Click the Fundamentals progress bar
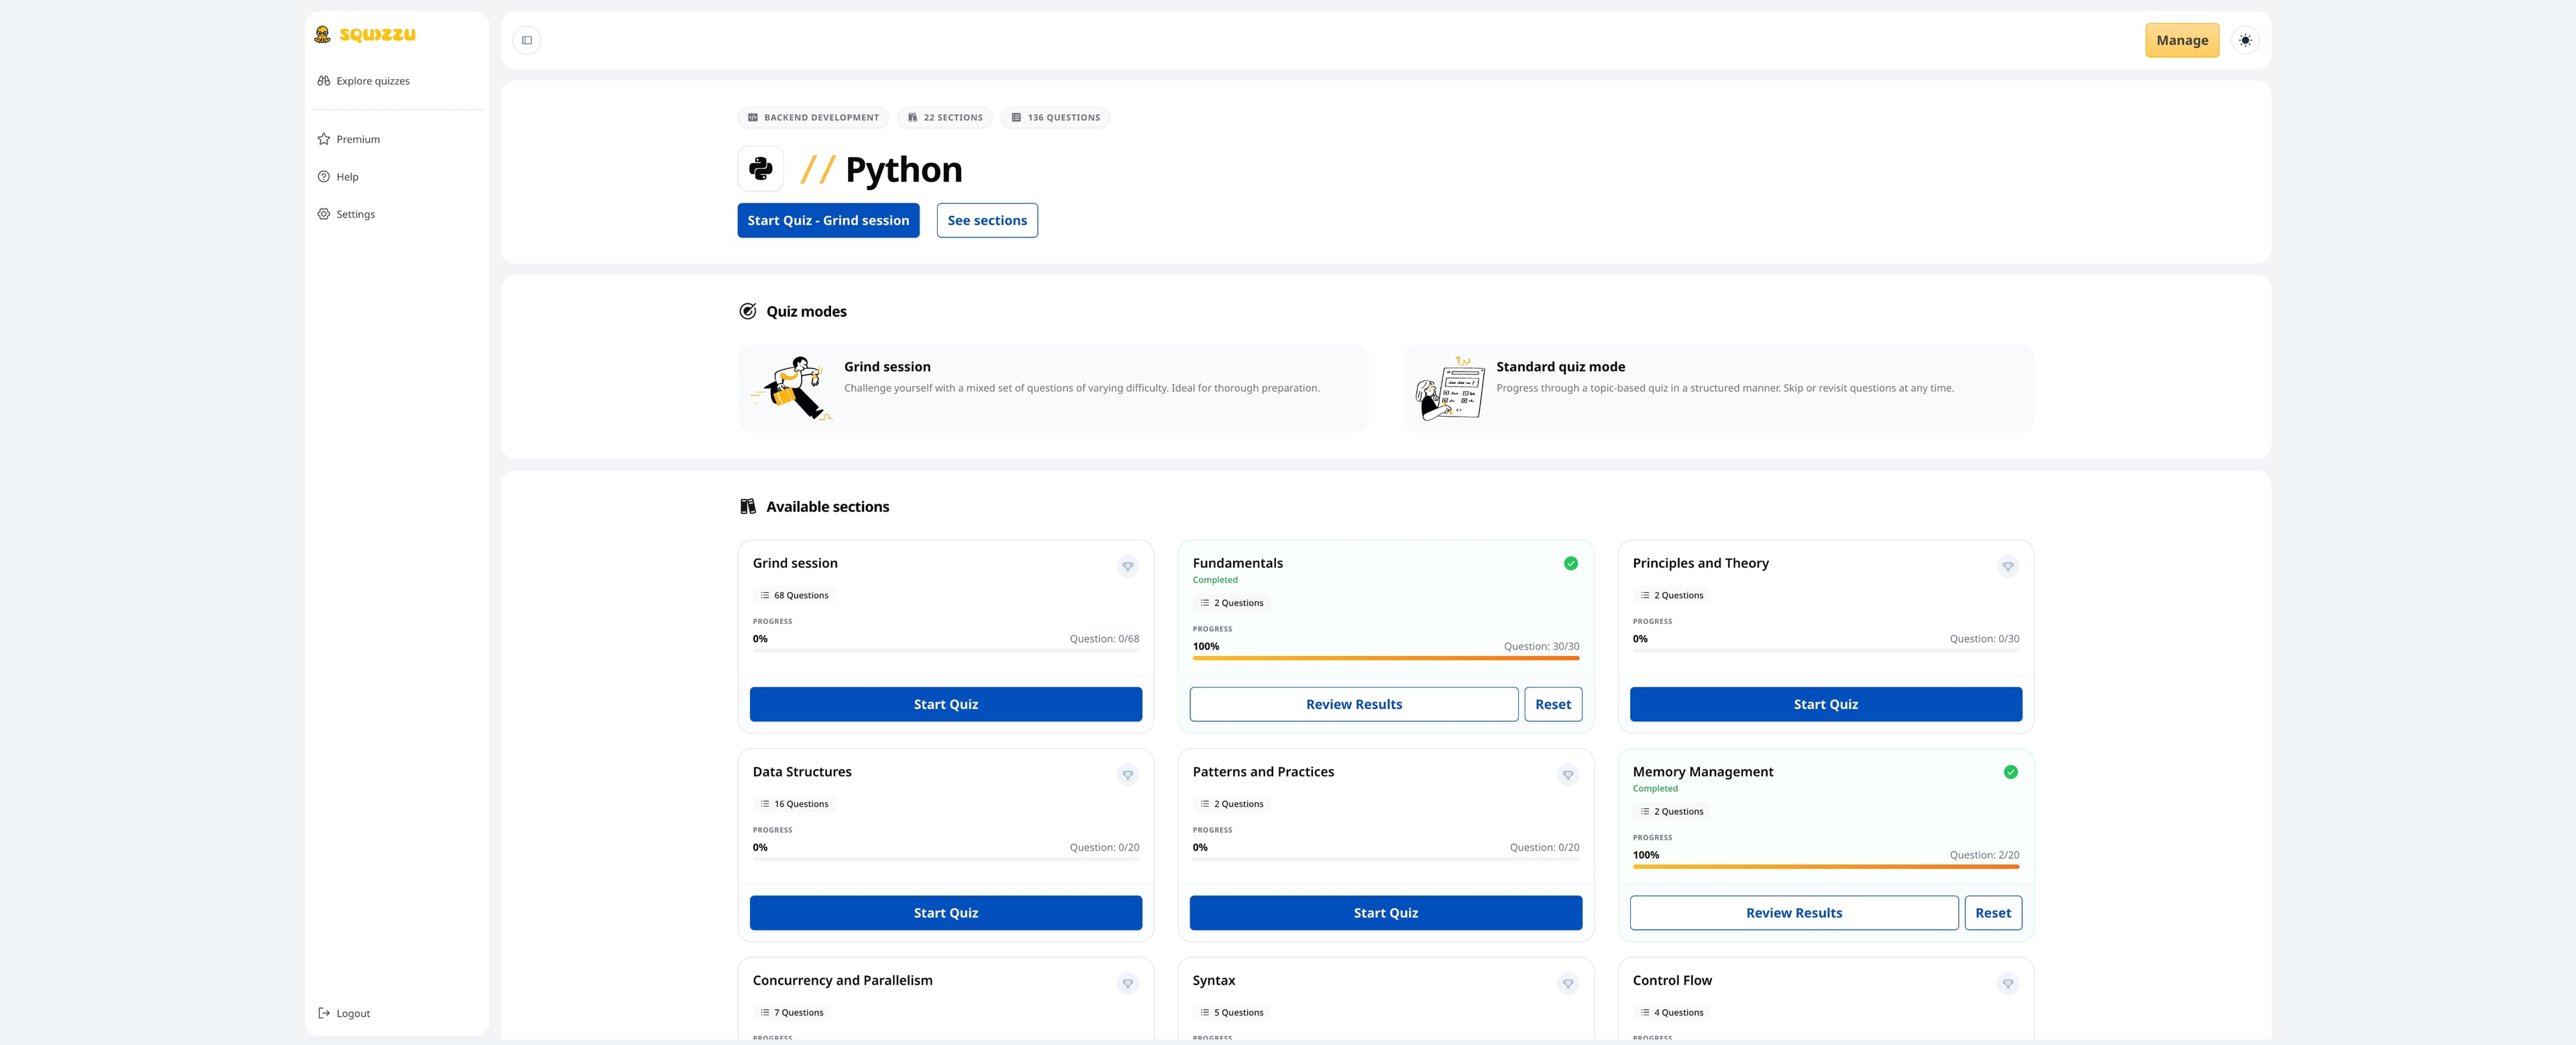The image size is (2576, 1045). (x=1385, y=658)
